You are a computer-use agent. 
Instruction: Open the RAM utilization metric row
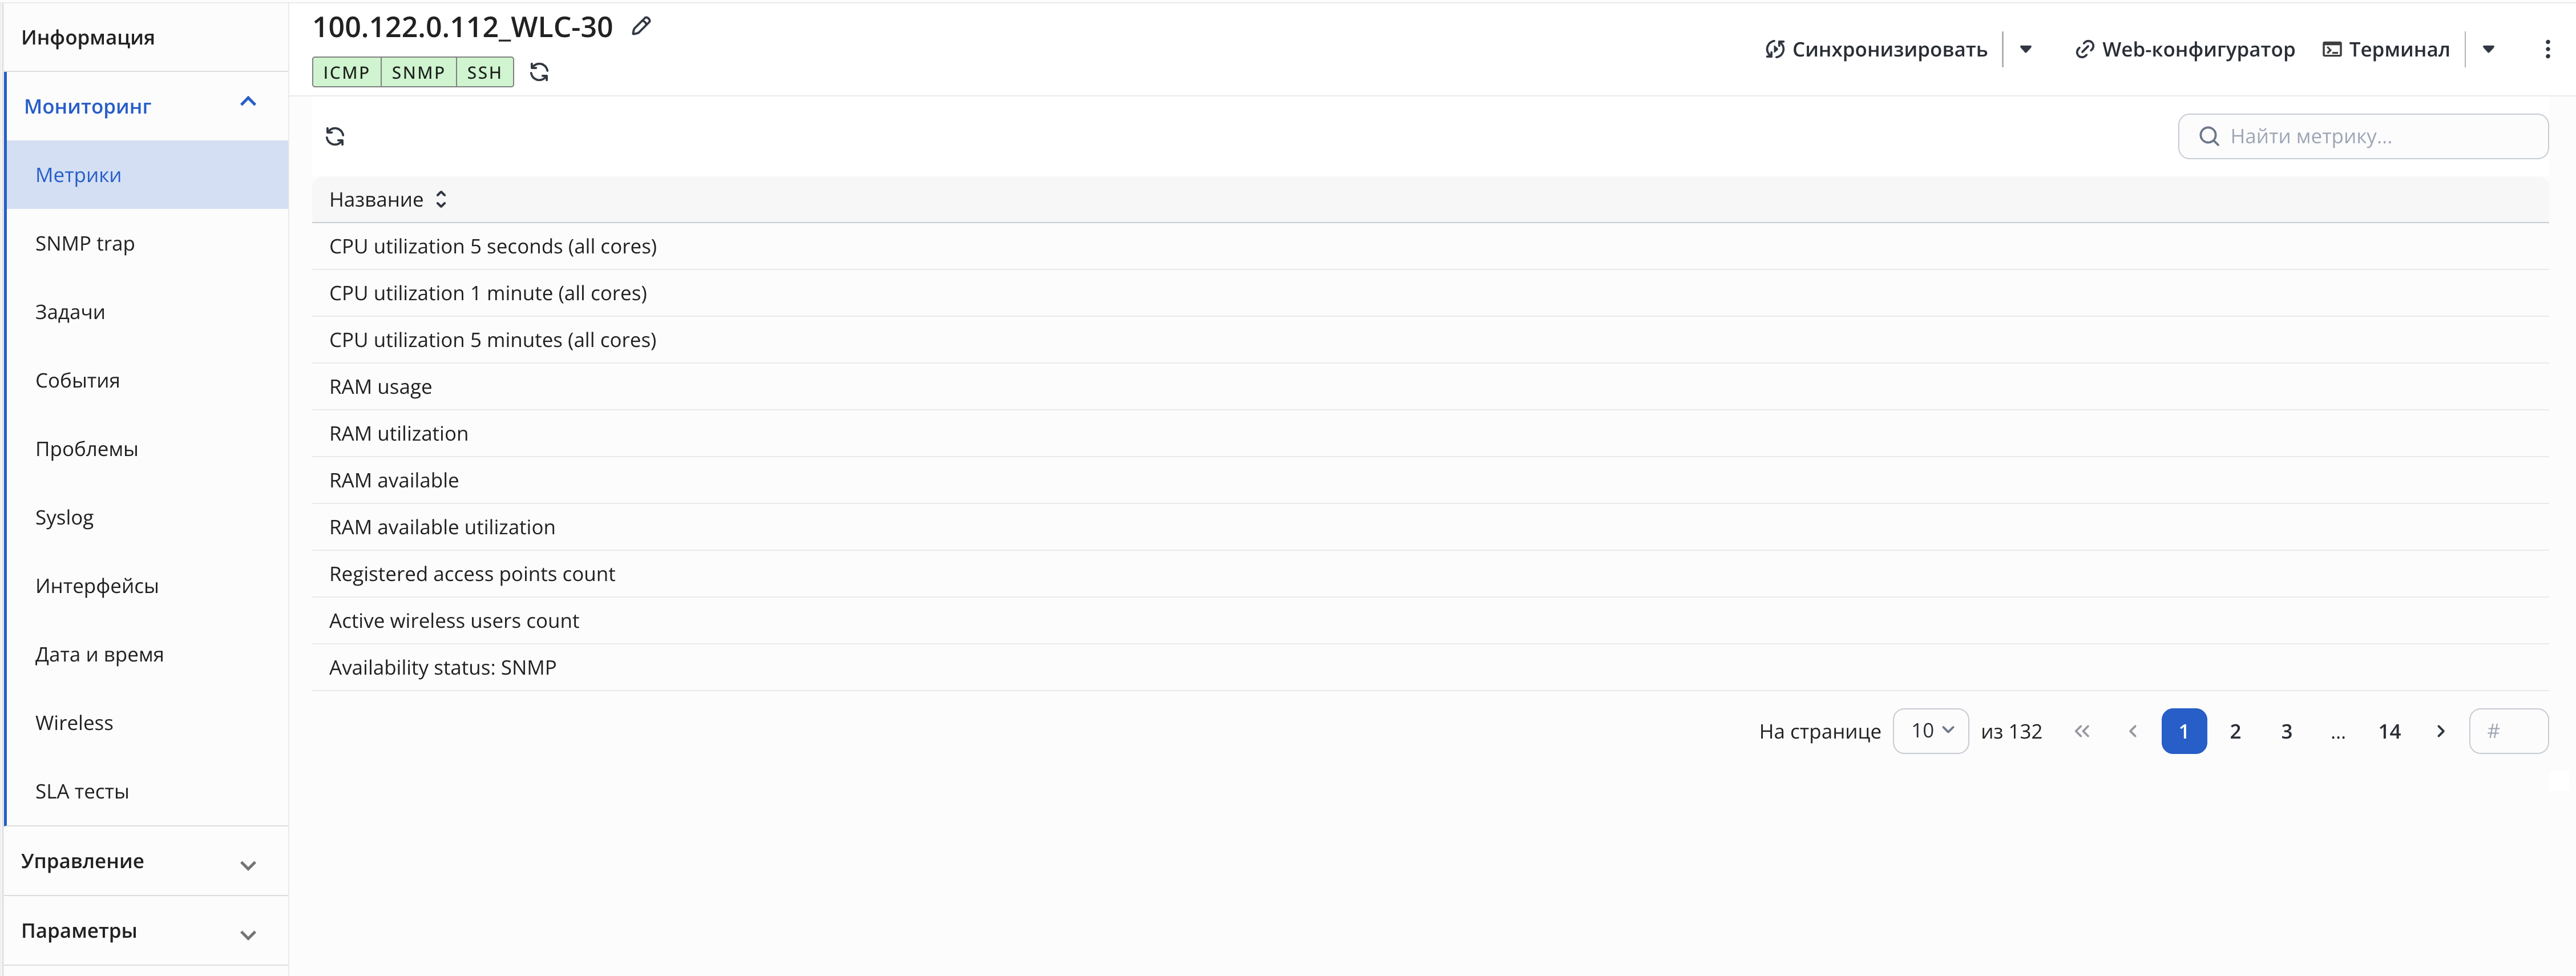tap(1430, 433)
